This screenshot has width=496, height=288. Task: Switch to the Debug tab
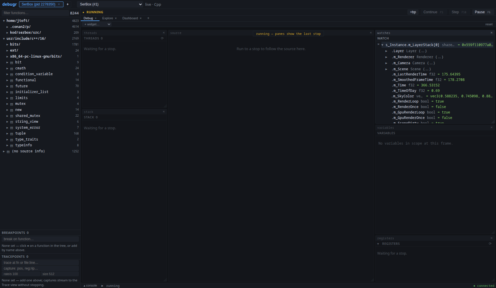(x=88, y=18)
